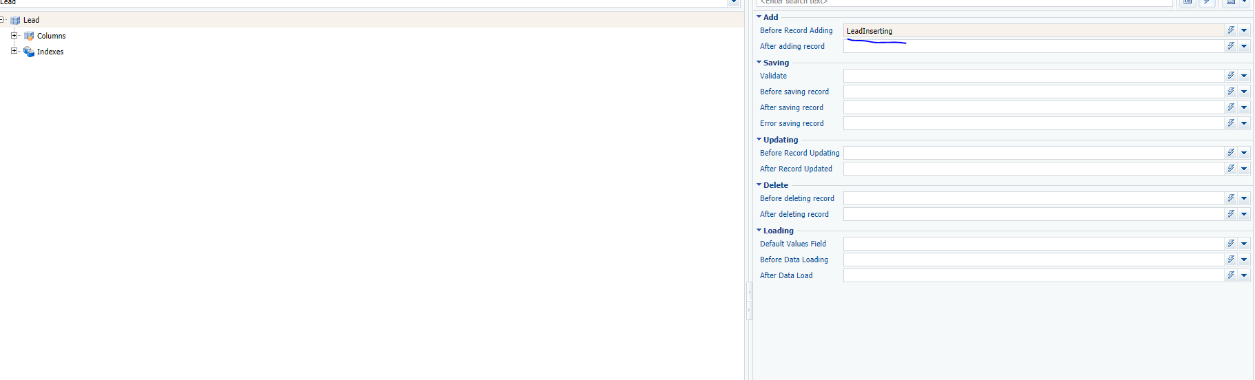
Task: Collapse the Loading section
Action: (x=759, y=230)
